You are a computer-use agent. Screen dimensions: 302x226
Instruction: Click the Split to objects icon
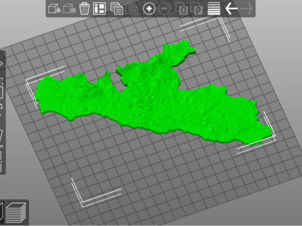click(x=182, y=9)
